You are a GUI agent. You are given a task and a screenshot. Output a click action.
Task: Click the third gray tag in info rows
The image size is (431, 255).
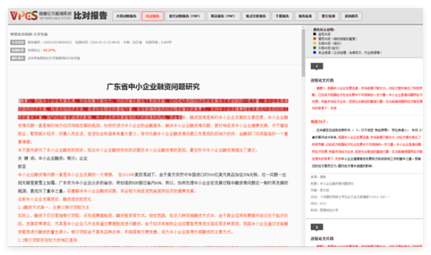tap(18, 58)
